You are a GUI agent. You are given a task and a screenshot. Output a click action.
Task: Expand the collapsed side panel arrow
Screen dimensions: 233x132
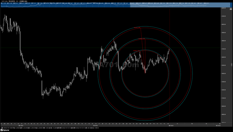pos(231,65)
